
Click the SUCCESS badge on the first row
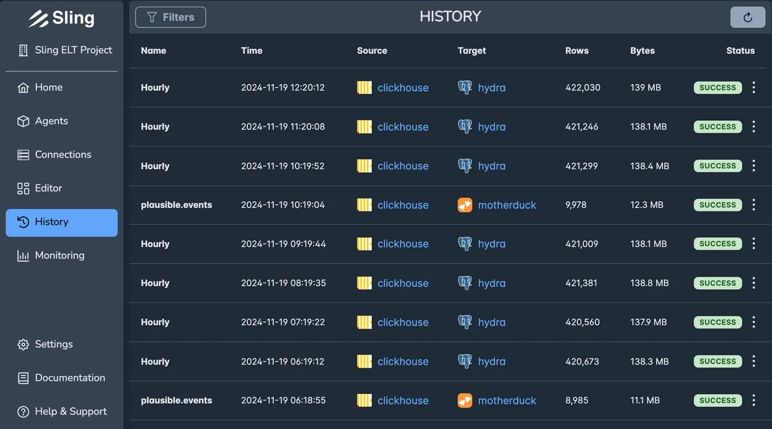point(717,87)
